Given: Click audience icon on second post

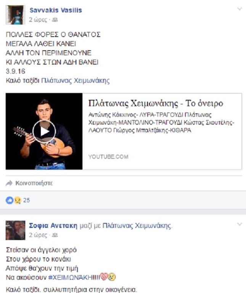Looking at the screenshot, I should click(55, 235).
